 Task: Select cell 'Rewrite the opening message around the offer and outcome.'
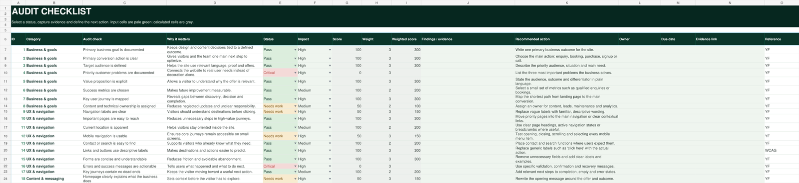pos(567,179)
